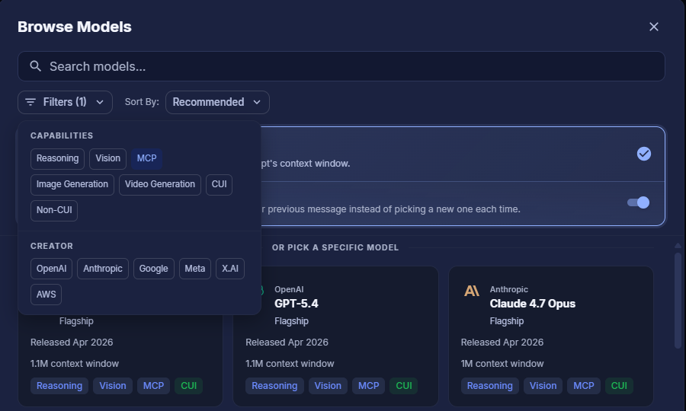Filter by Meta creator
The width and height of the screenshot is (686, 411).
click(x=194, y=269)
